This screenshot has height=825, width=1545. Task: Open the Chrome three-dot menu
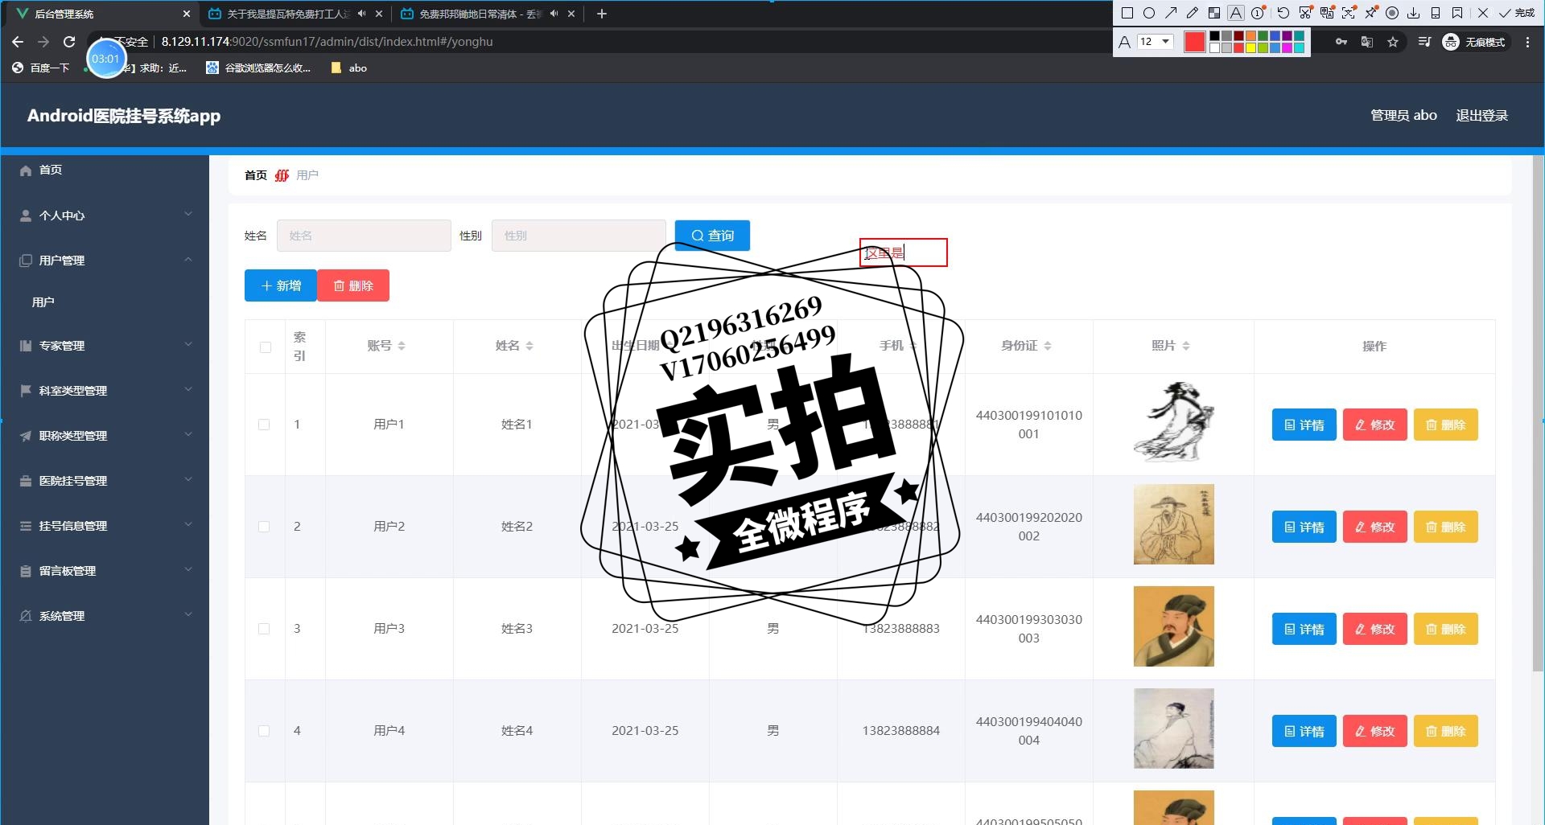(1527, 42)
